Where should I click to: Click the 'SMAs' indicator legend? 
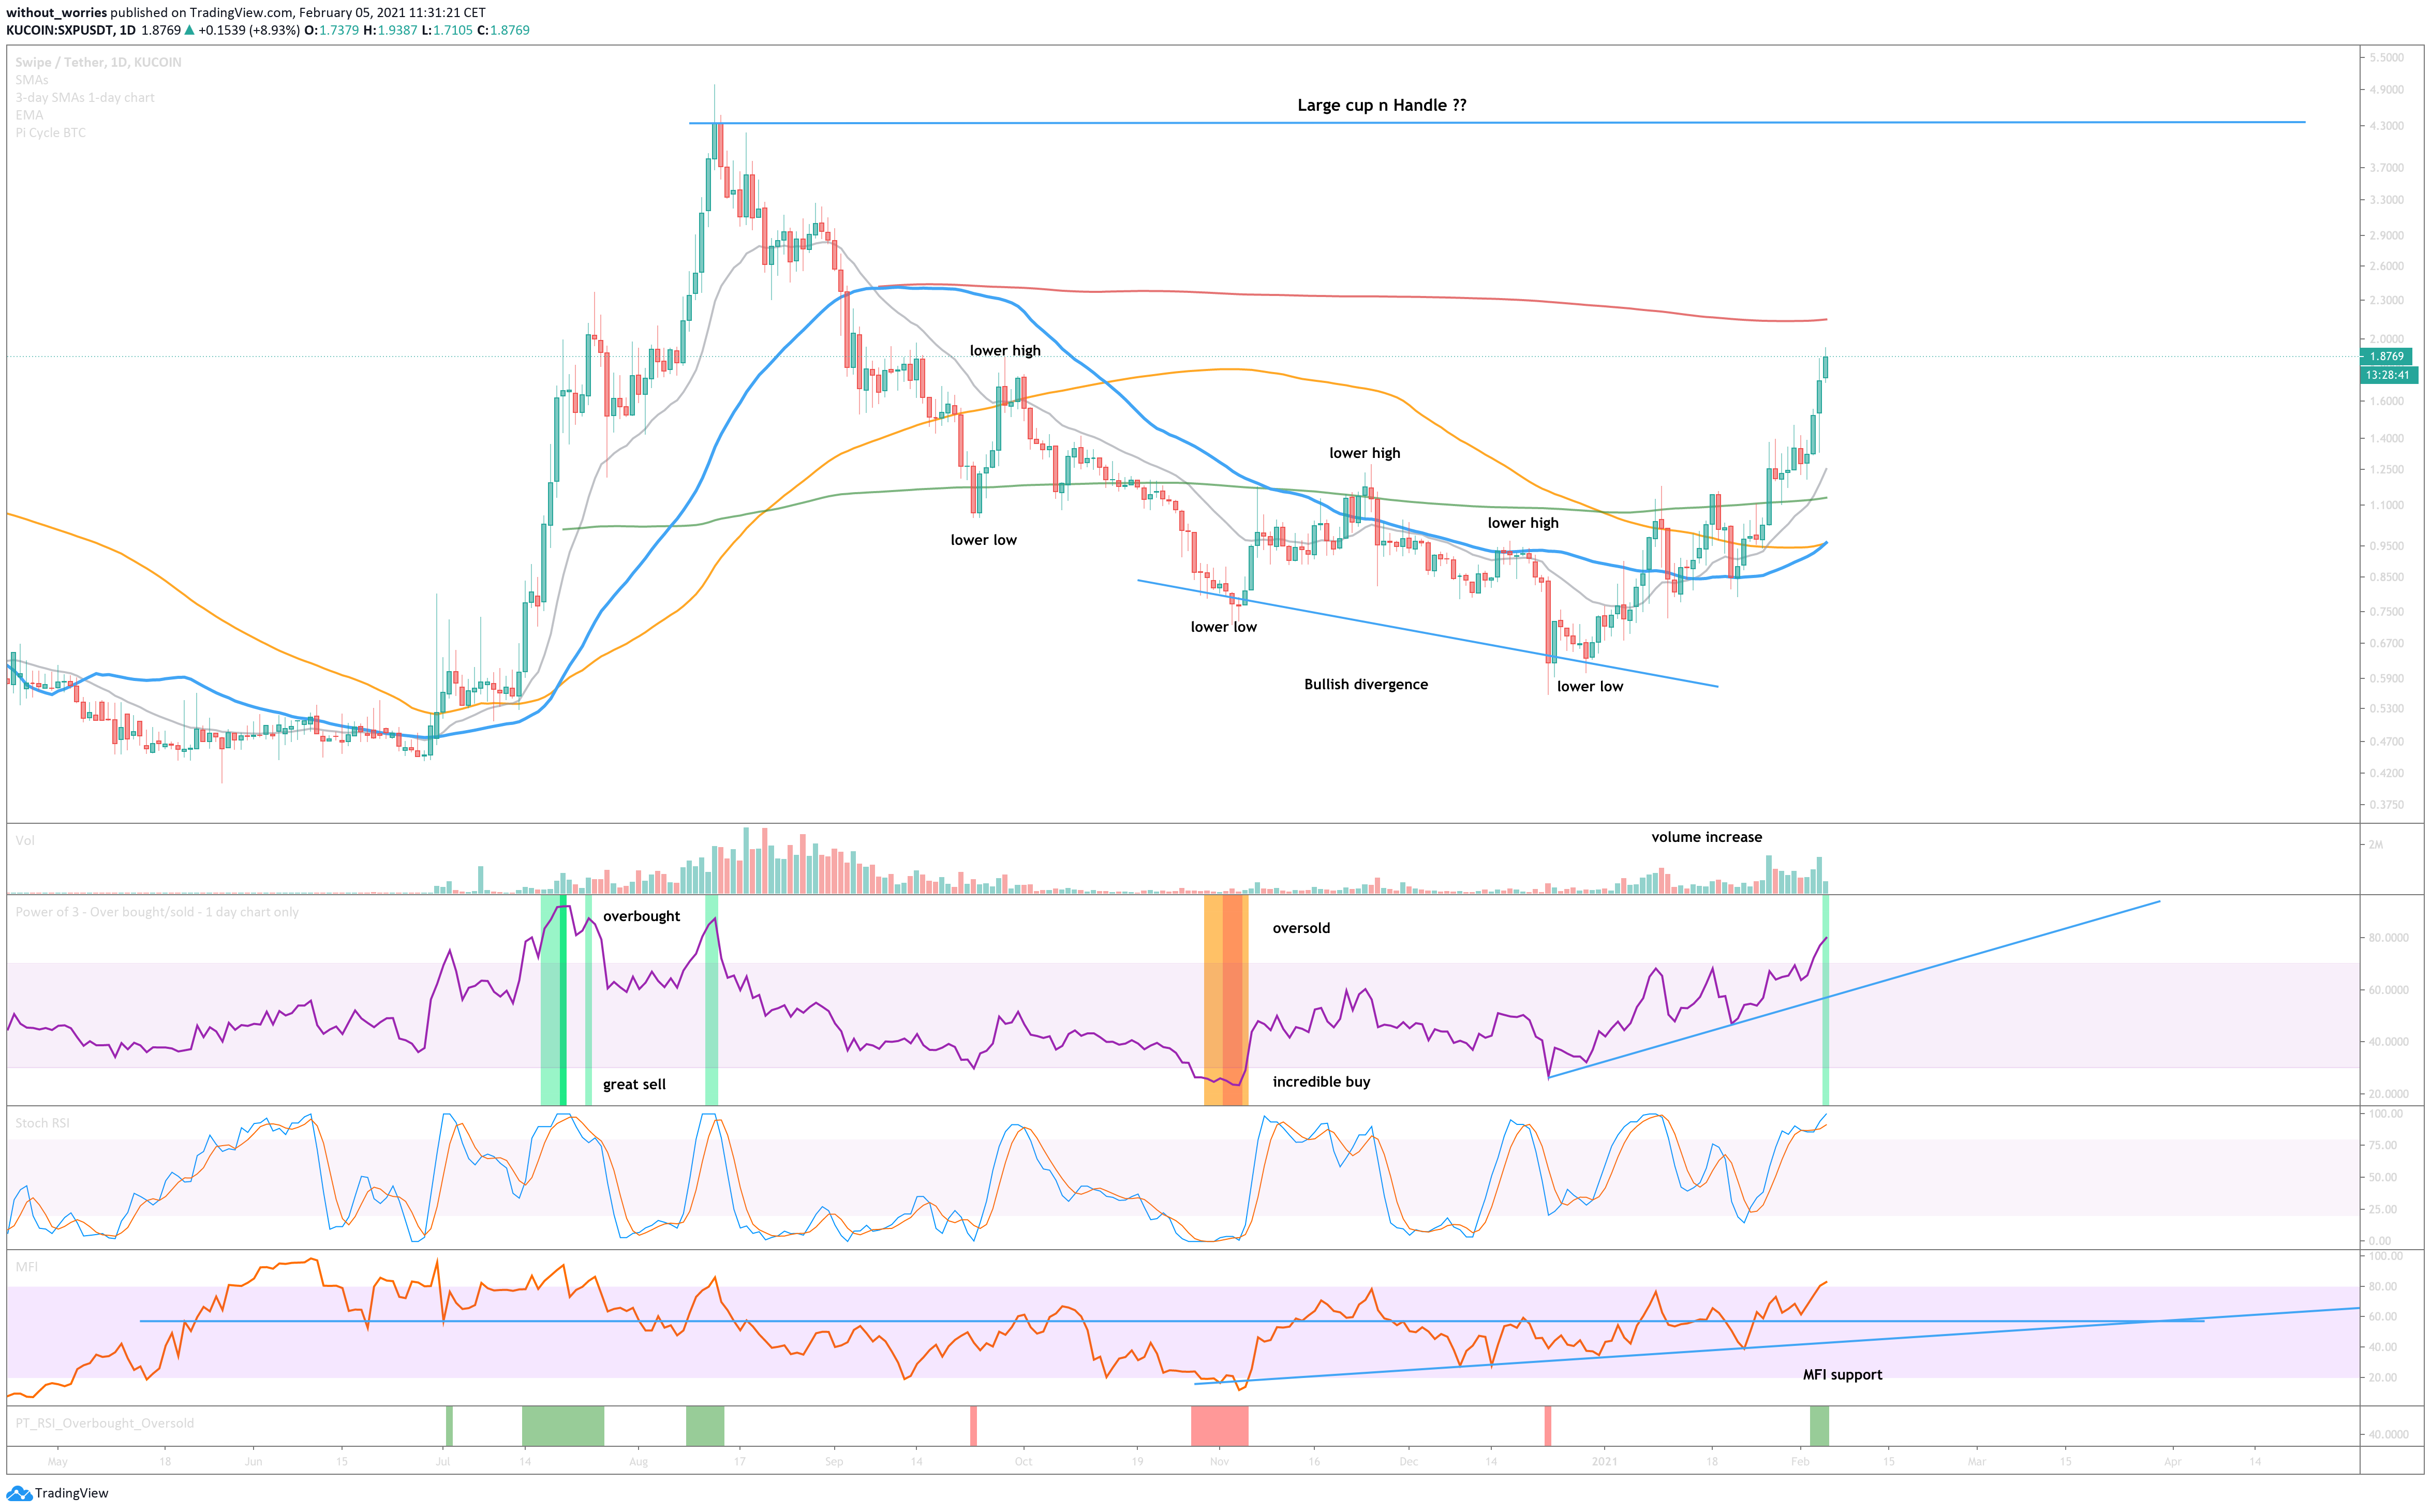32,80
